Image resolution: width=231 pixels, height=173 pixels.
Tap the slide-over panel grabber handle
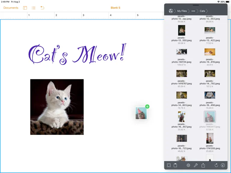[x=196, y=5]
